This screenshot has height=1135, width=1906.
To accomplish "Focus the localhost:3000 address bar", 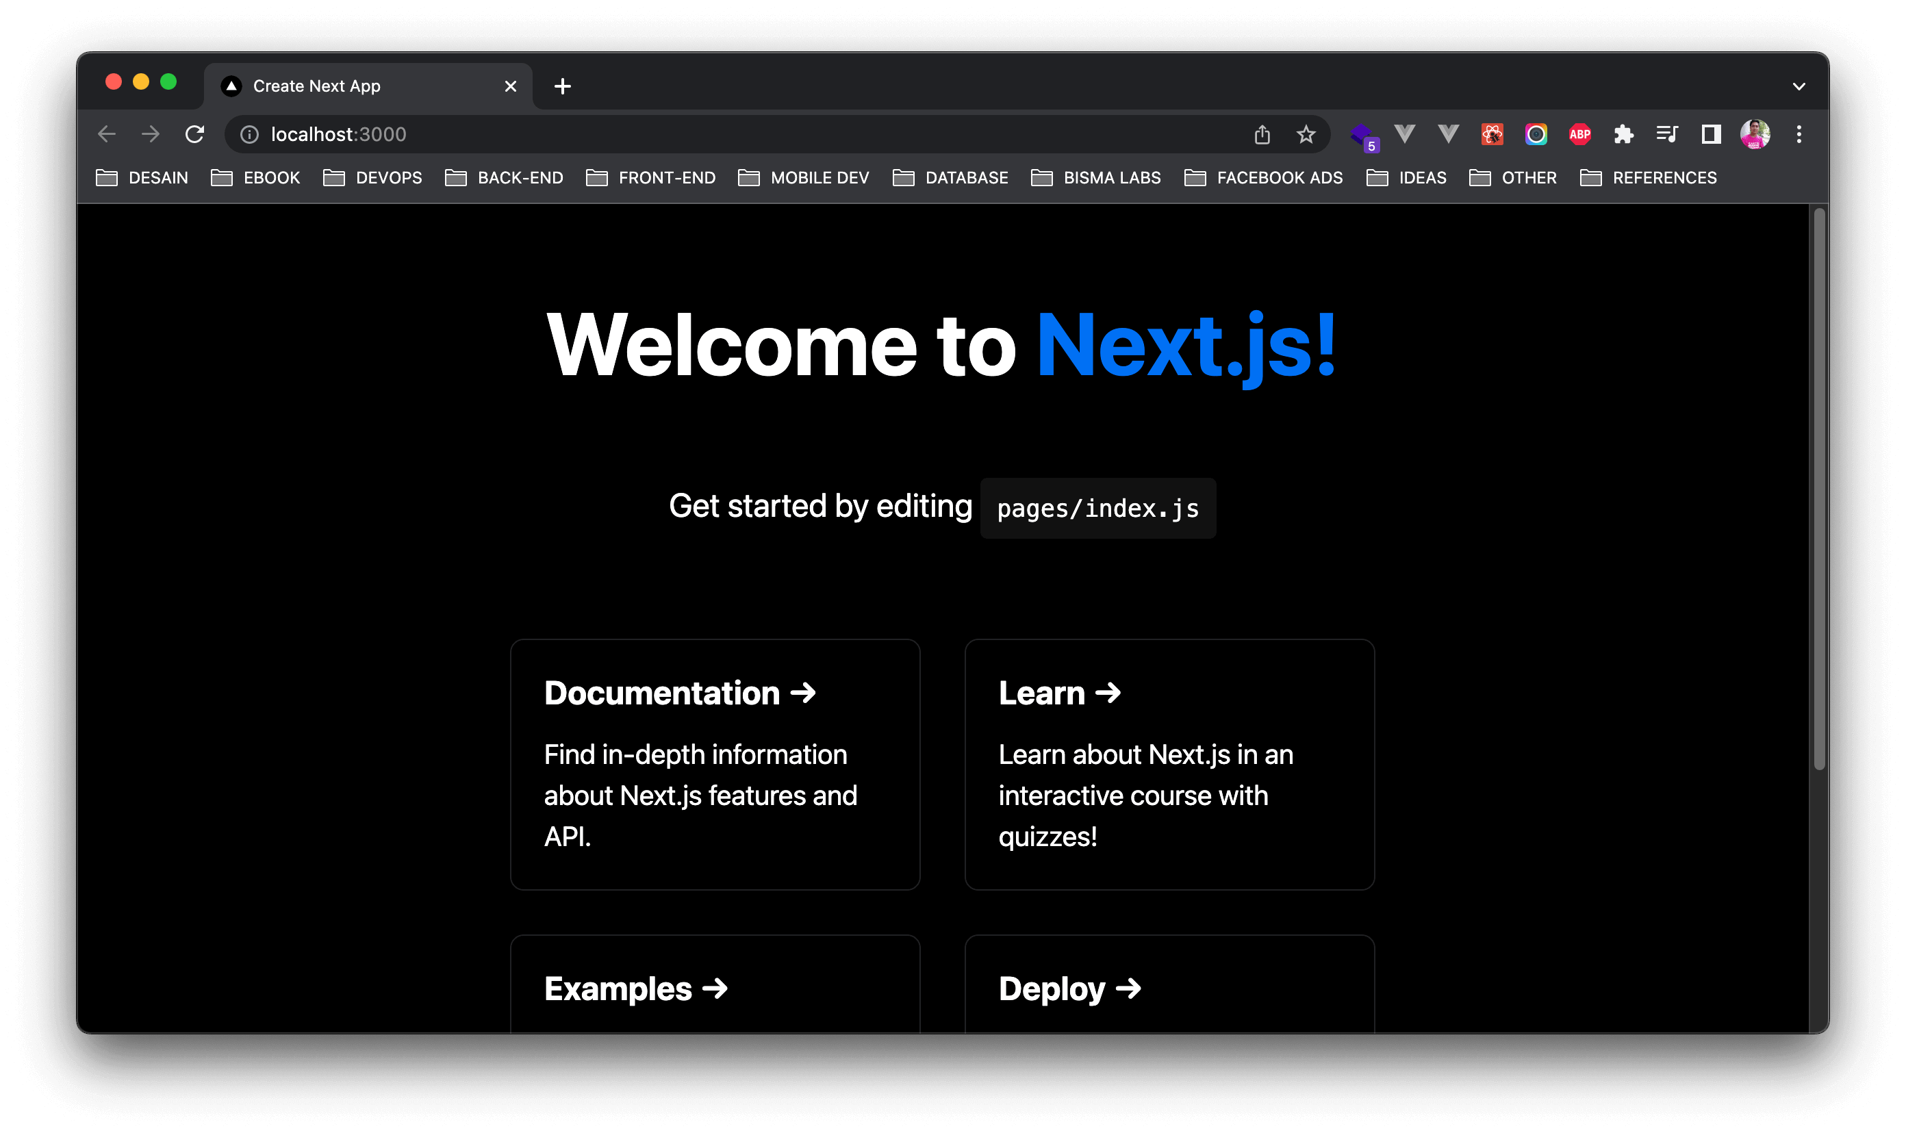I will click(688, 135).
